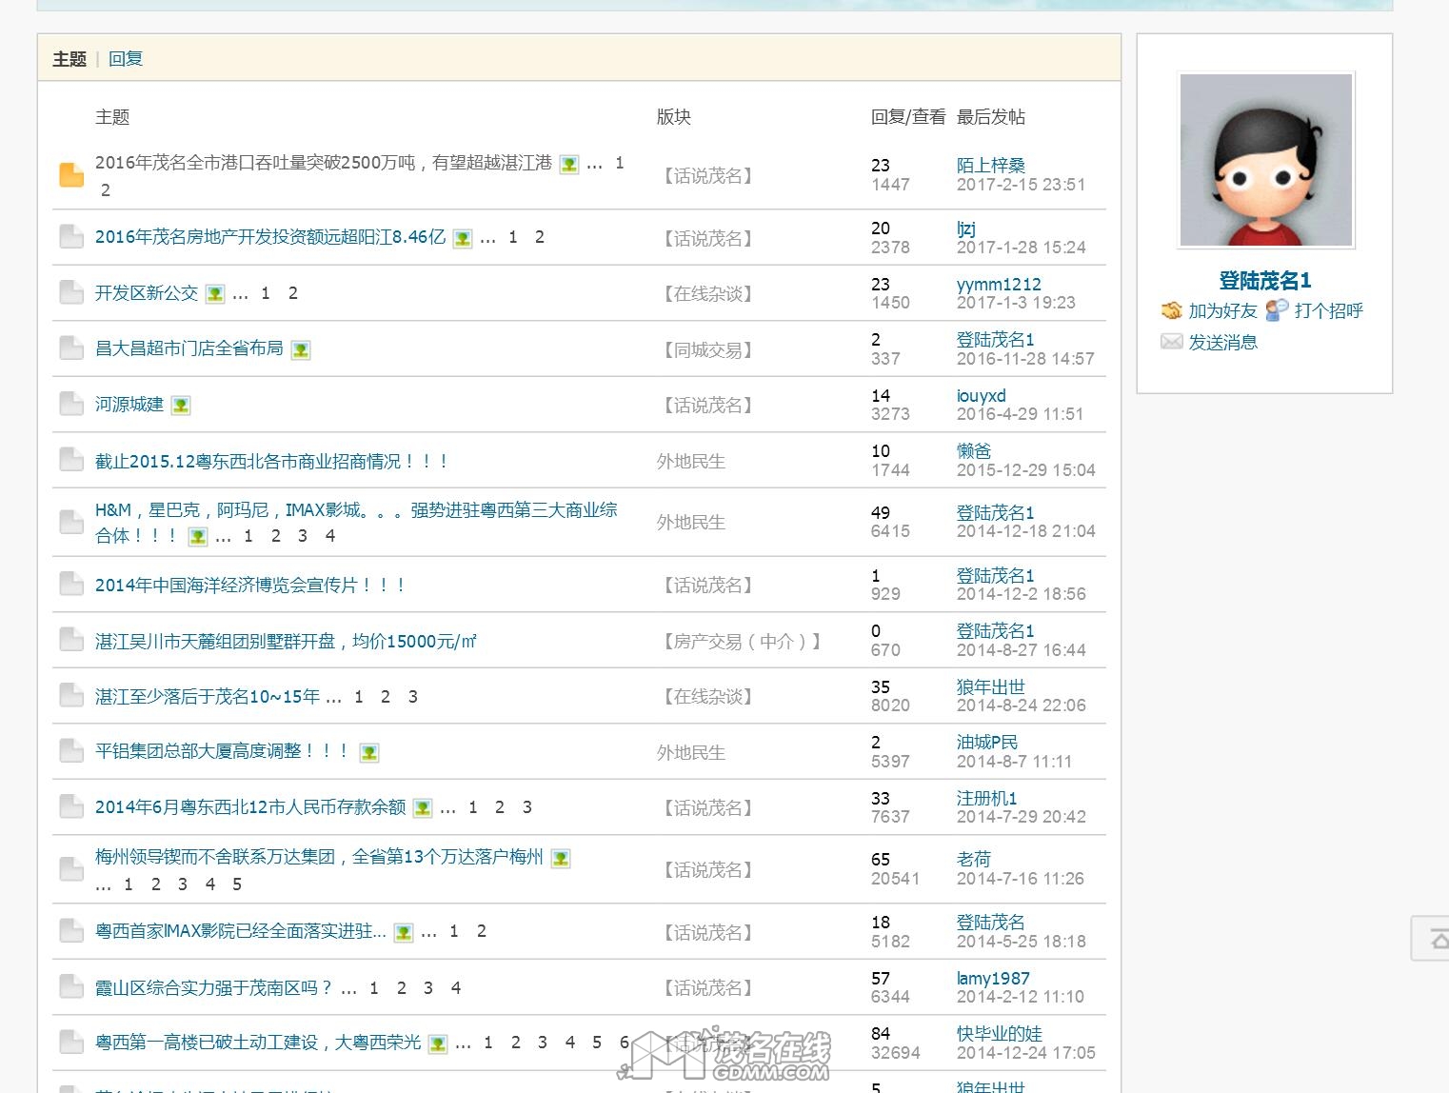Screen dimensions: 1449x1093
Task: Click image attachment icon after 开发区新公交
Action: [x=215, y=294]
